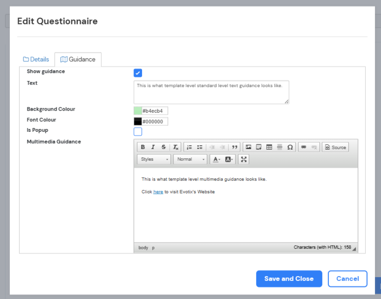
Task: Click the green Background Colour swatch
Action: click(x=138, y=111)
